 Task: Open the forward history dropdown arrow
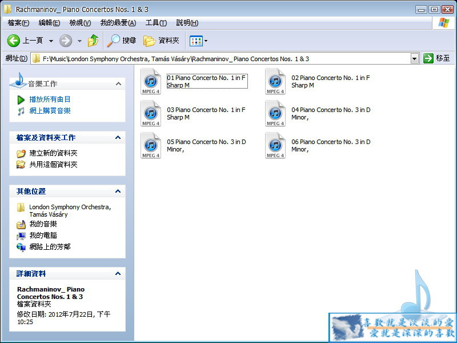click(79, 41)
